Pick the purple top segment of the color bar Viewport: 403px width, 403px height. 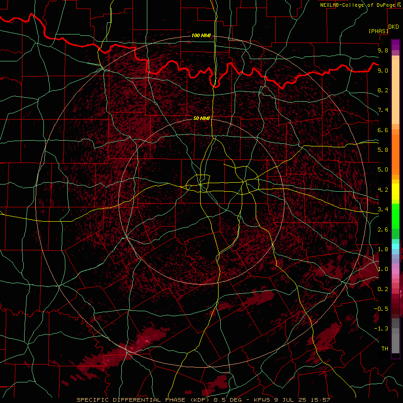[395, 45]
